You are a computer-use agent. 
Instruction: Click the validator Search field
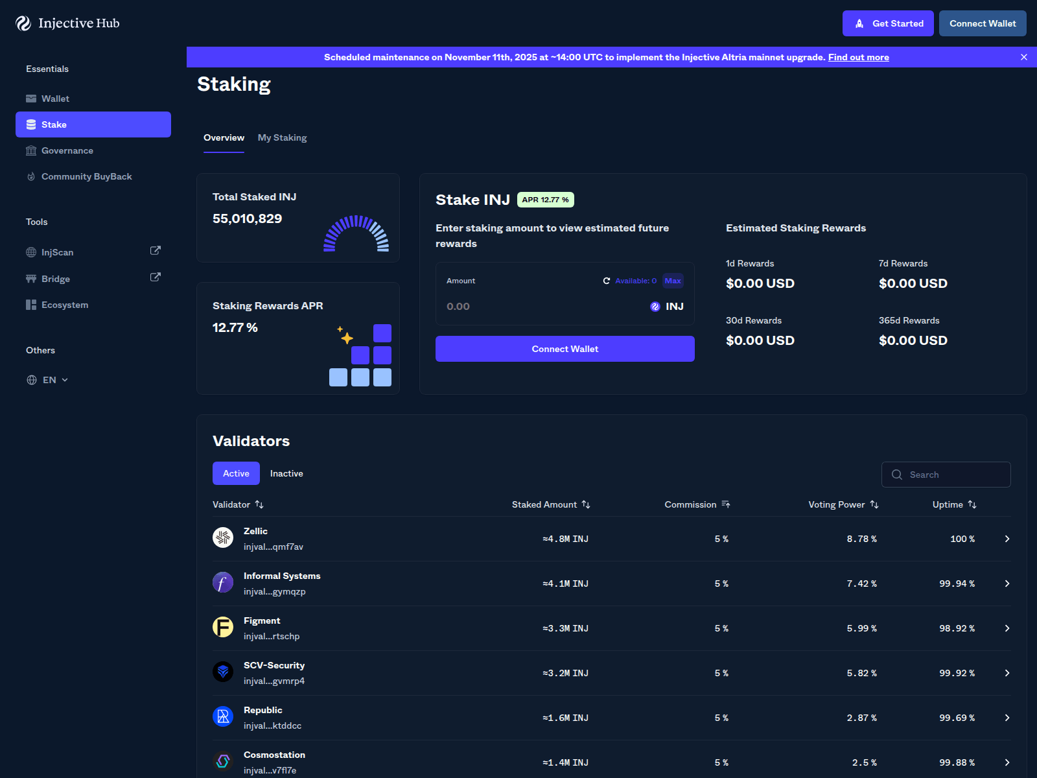[x=946, y=475]
